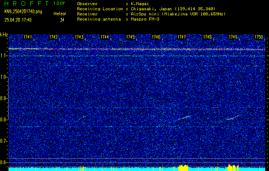
Task: Click the Receiver label
Action: coord(87,14)
